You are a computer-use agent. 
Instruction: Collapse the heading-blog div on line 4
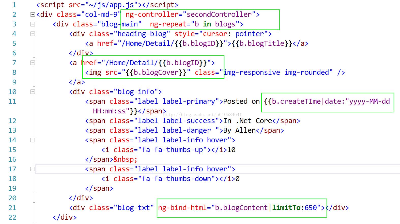click(33, 34)
